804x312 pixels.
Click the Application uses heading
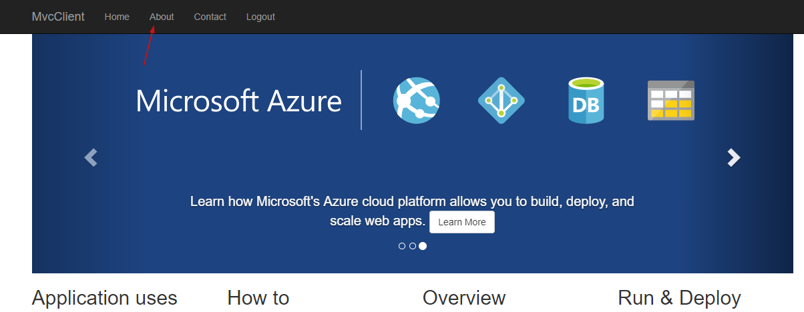(105, 298)
